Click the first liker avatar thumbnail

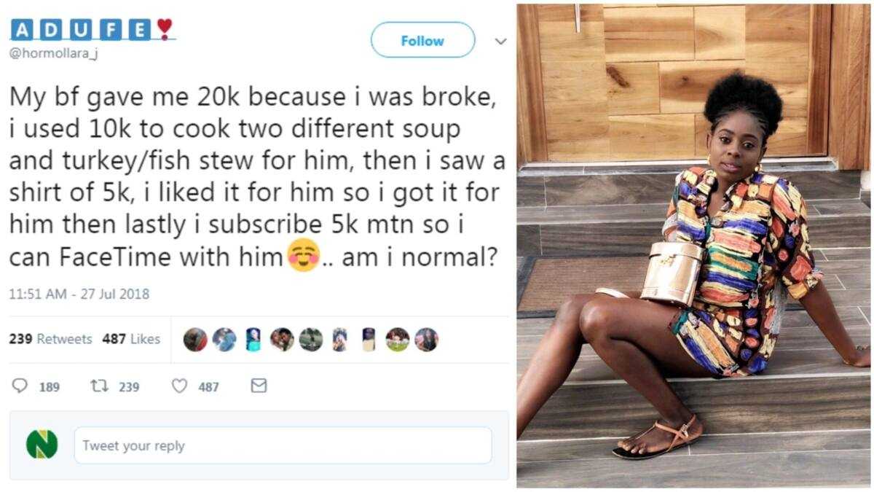click(x=195, y=340)
